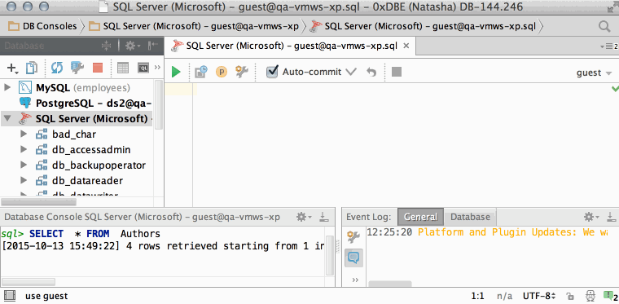Open the event log notifications badge
The image size is (619, 304).
point(610,296)
